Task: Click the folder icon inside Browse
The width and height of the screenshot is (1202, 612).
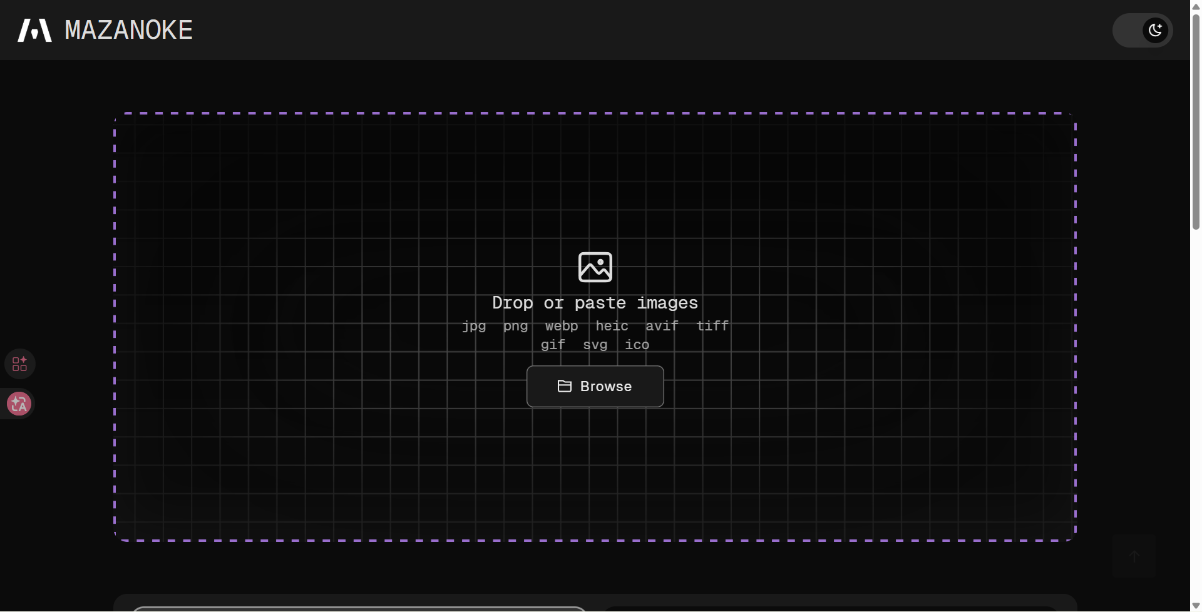Action: [564, 386]
